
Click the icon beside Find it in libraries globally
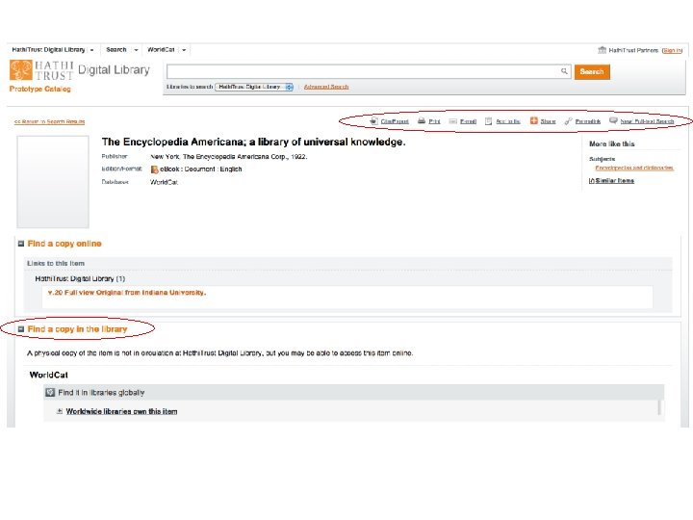pos(50,392)
